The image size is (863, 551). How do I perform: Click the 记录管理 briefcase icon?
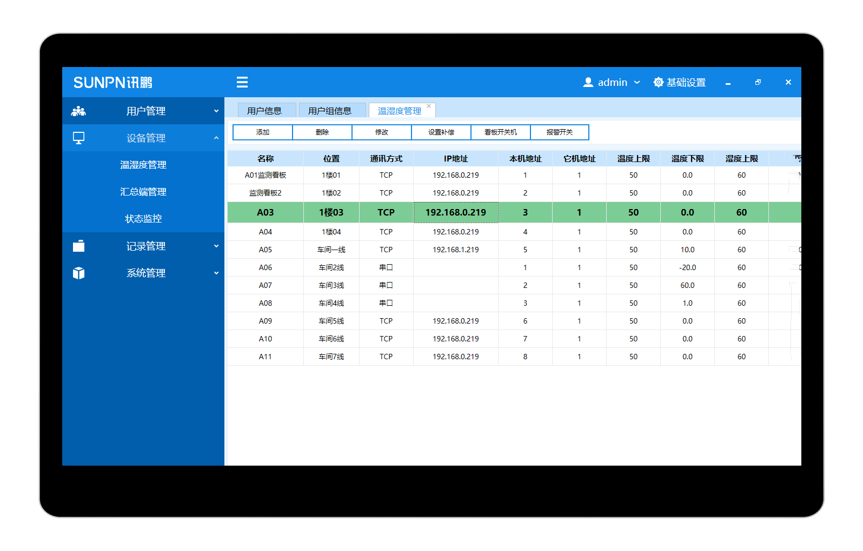pyautogui.click(x=78, y=246)
